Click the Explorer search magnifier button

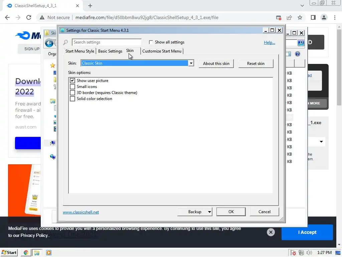pyautogui.click(x=301, y=42)
